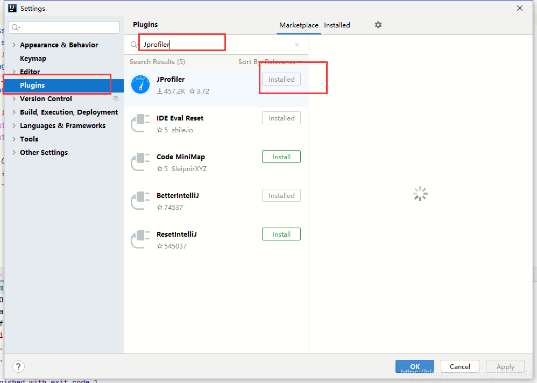Screen dimensions: 537x383
Task: Expand the Other Settings section
Action: point(14,152)
